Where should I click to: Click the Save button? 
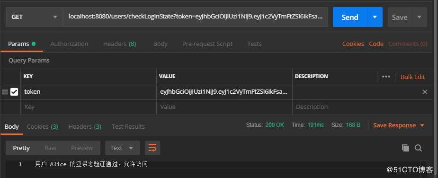pos(400,18)
